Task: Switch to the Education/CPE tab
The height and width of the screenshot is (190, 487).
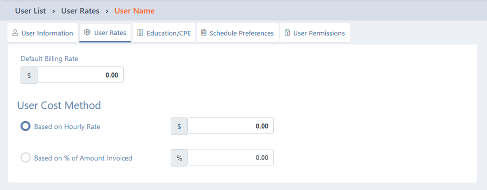Action: [x=164, y=32]
